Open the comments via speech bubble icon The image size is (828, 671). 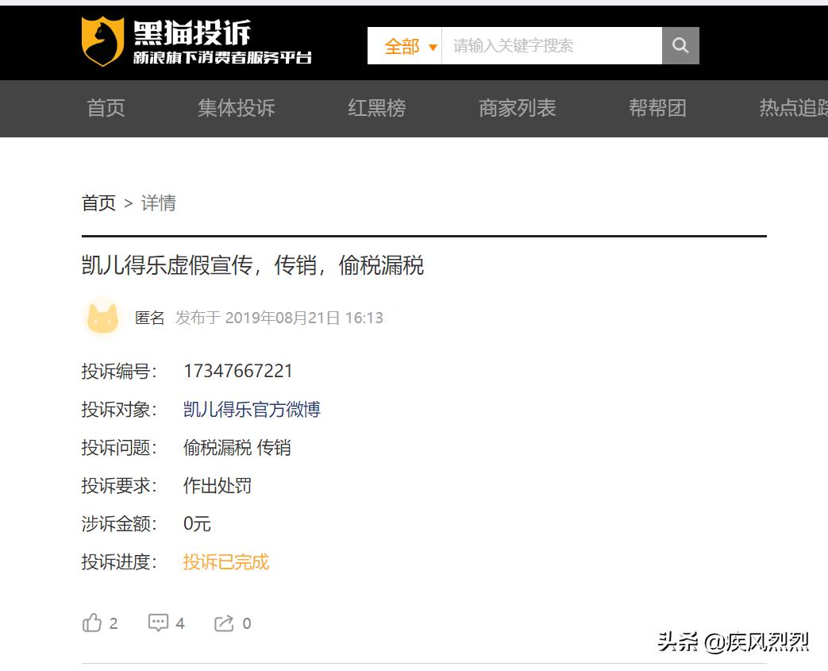pos(158,623)
